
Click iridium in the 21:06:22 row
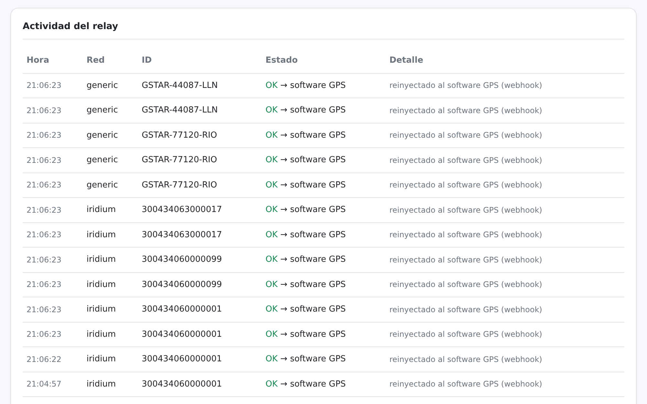(x=101, y=359)
